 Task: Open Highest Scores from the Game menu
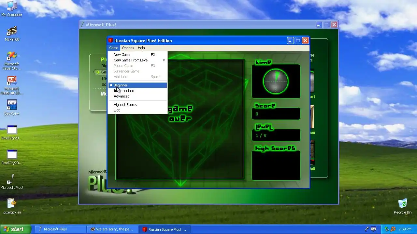(137, 105)
